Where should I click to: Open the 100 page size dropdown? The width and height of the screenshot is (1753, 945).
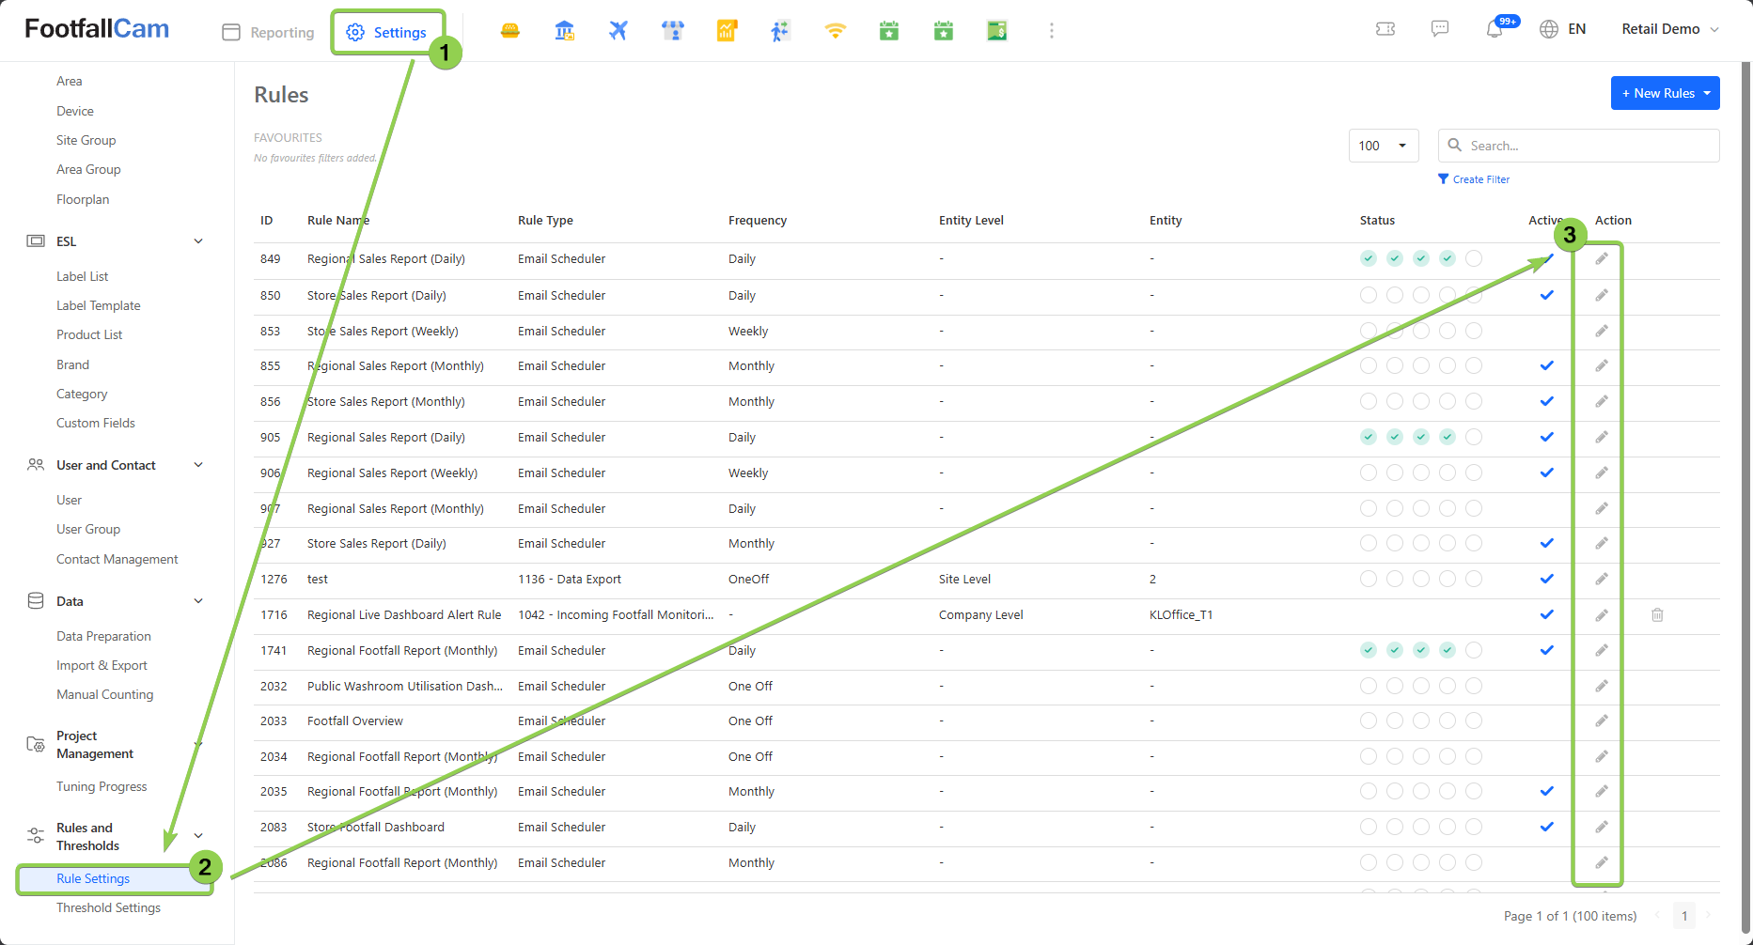click(x=1383, y=146)
